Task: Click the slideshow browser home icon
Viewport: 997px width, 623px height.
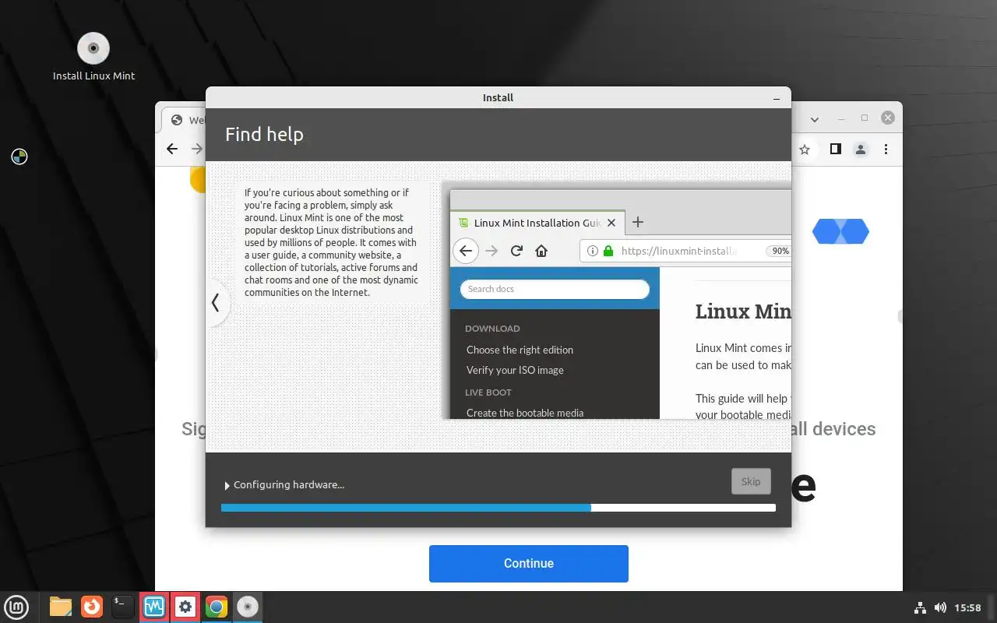Action: coord(541,251)
